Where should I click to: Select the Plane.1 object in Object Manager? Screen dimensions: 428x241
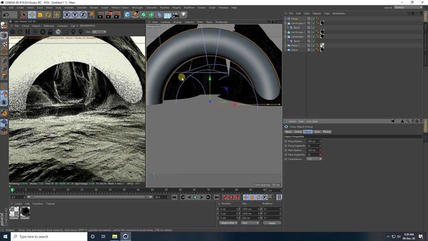[296, 46]
